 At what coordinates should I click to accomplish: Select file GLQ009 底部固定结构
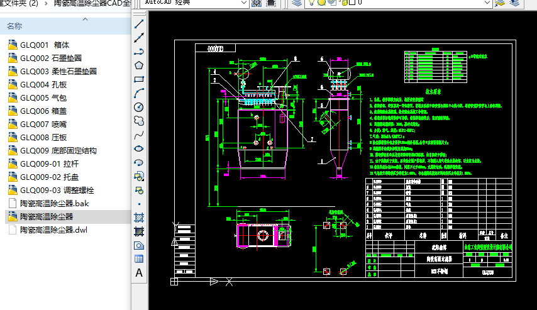(x=58, y=151)
